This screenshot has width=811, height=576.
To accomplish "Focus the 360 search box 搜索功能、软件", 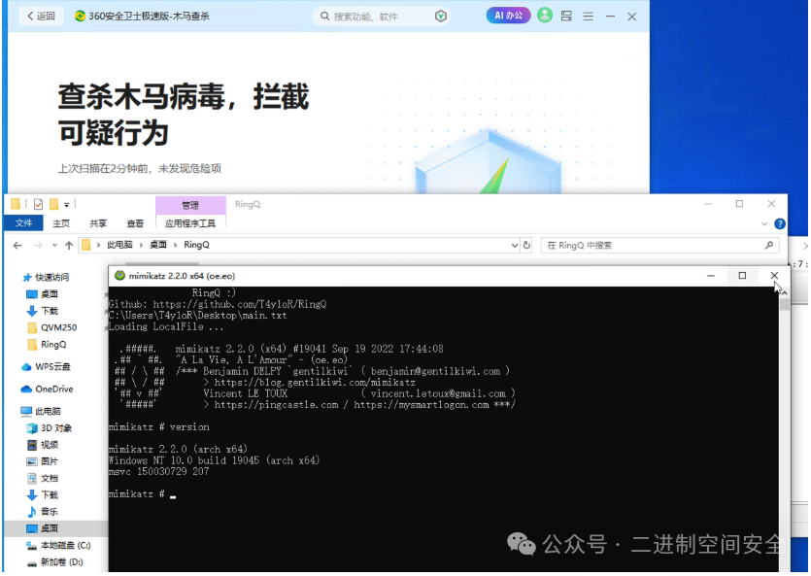I will pyautogui.click(x=381, y=17).
